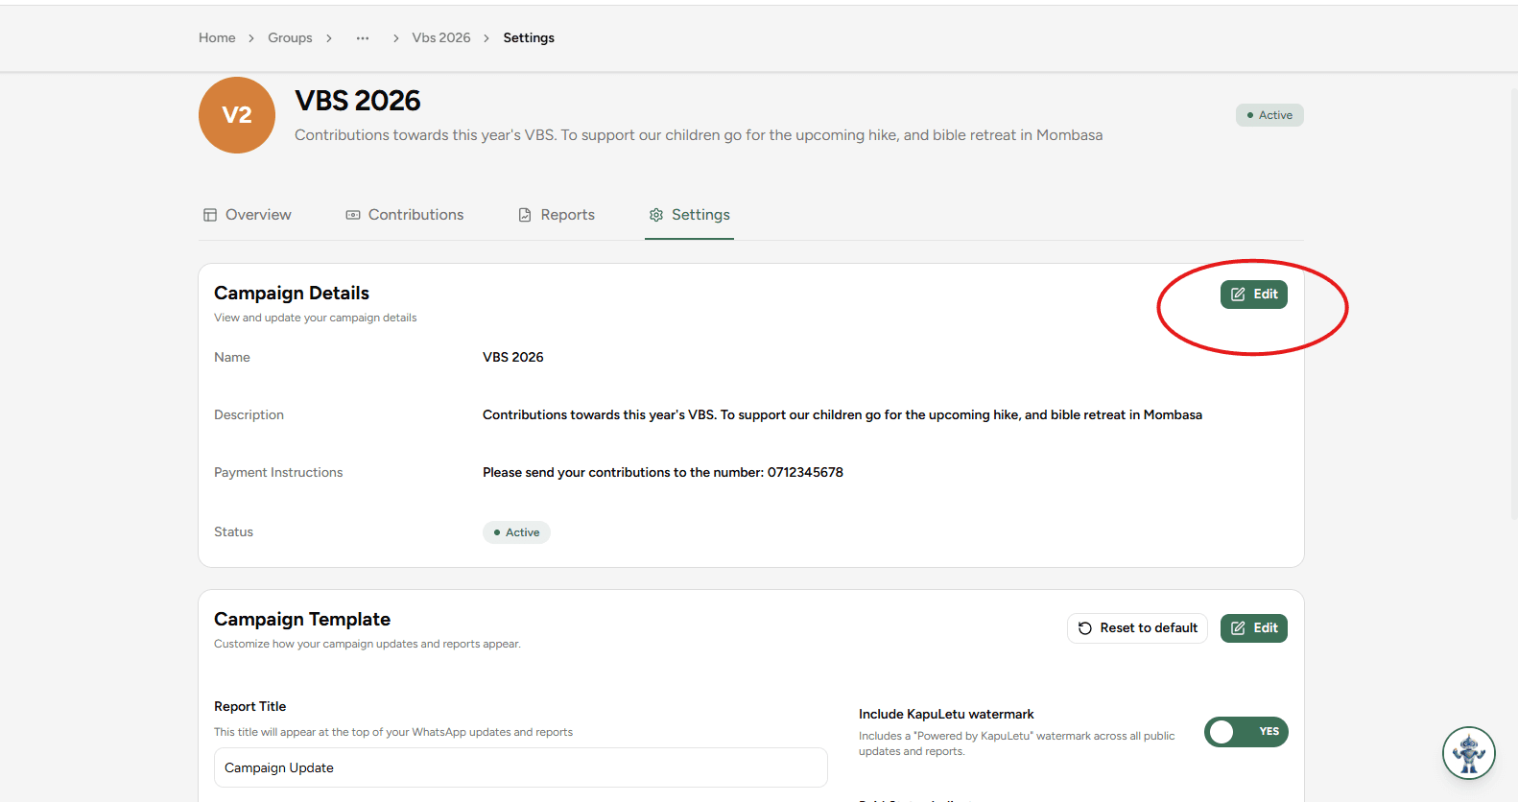The height and width of the screenshot is (802, 1518).
Task: Click the Overview tab layout icon
Action: (210, 215)
